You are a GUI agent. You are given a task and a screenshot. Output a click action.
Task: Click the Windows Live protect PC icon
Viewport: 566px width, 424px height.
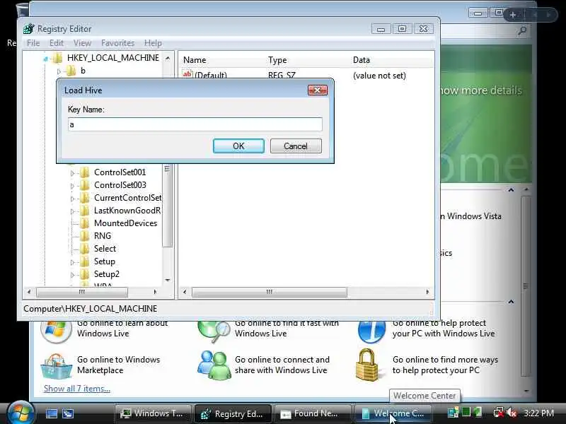tap(372, 331)
